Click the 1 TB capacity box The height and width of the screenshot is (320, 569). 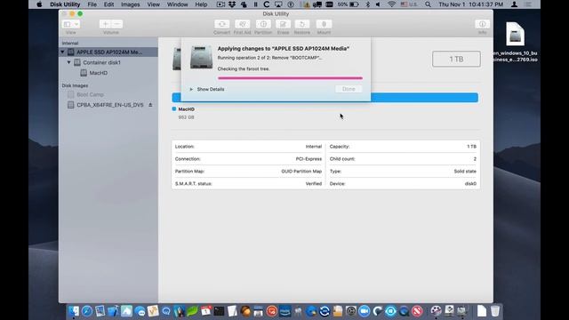click(x=456, y=60)
